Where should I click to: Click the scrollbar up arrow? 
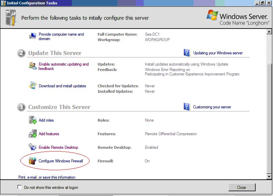269,32
